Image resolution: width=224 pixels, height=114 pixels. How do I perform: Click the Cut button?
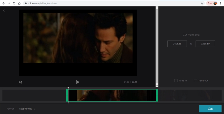[210, 109]
